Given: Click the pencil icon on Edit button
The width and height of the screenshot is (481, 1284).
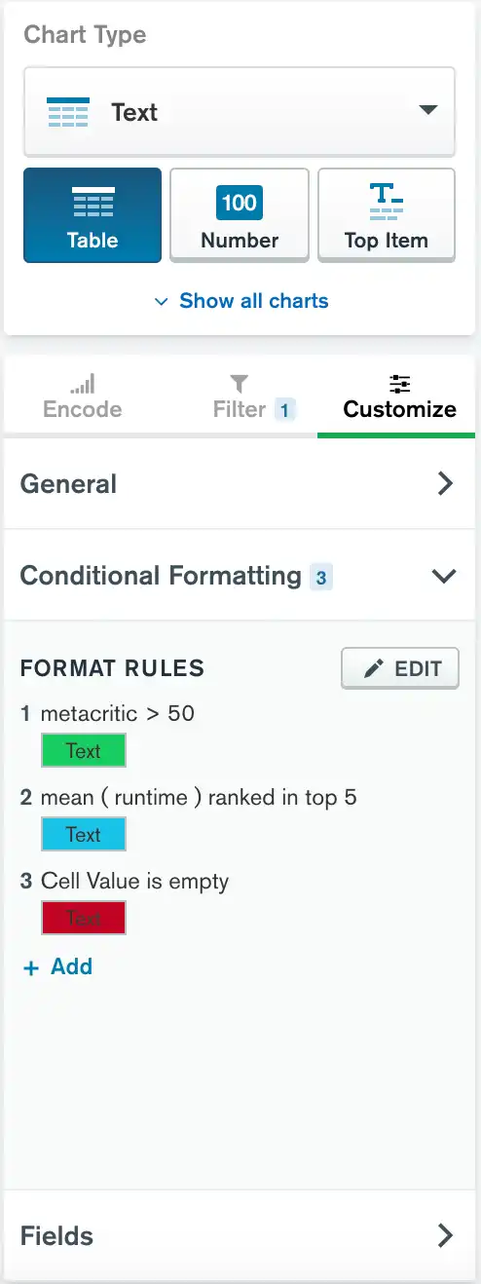Looking at the screenshot, I should tap(373, 669).
